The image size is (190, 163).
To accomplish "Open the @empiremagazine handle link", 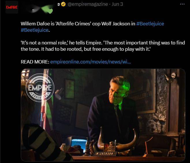I will (87, 4).
